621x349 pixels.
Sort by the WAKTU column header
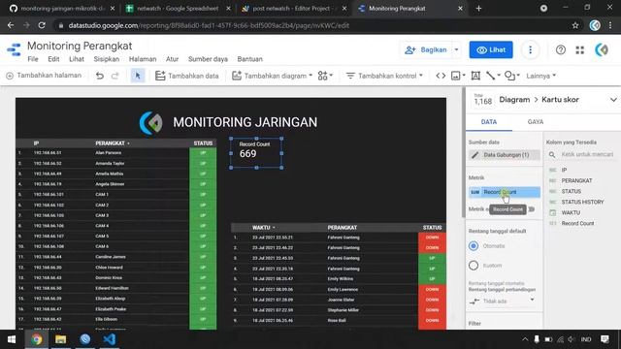pyautogui.click(x=261, y=228)
